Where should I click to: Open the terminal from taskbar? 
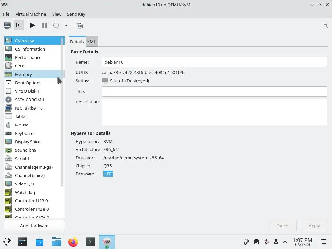90,242
